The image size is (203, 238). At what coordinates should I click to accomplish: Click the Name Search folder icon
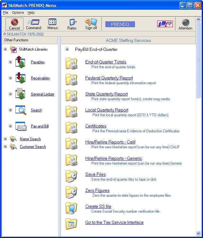tap(13, 139)
